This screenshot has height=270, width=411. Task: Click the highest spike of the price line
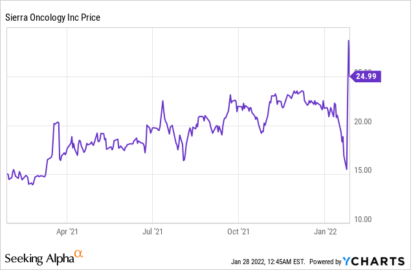pos(349,41)
